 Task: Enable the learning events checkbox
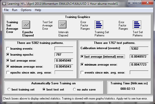click(8, 48)
